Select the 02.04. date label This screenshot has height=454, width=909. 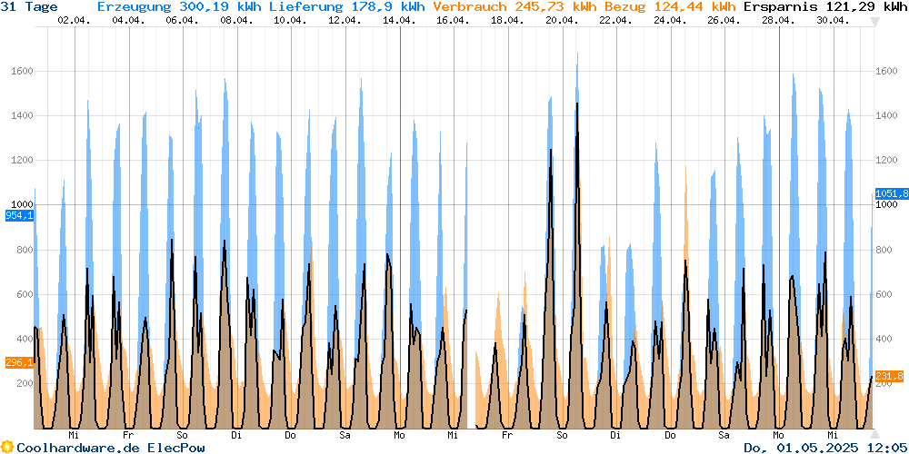(74, 20)
